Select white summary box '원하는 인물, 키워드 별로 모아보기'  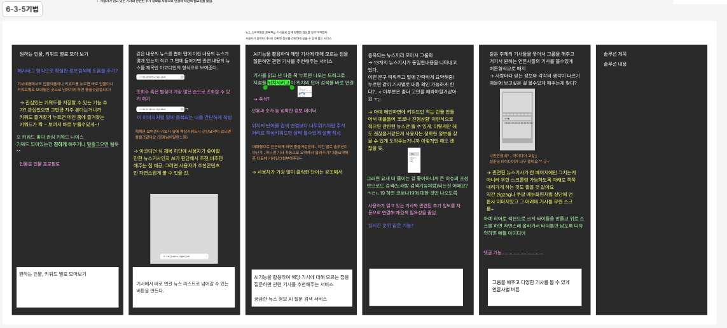[67, 287]
